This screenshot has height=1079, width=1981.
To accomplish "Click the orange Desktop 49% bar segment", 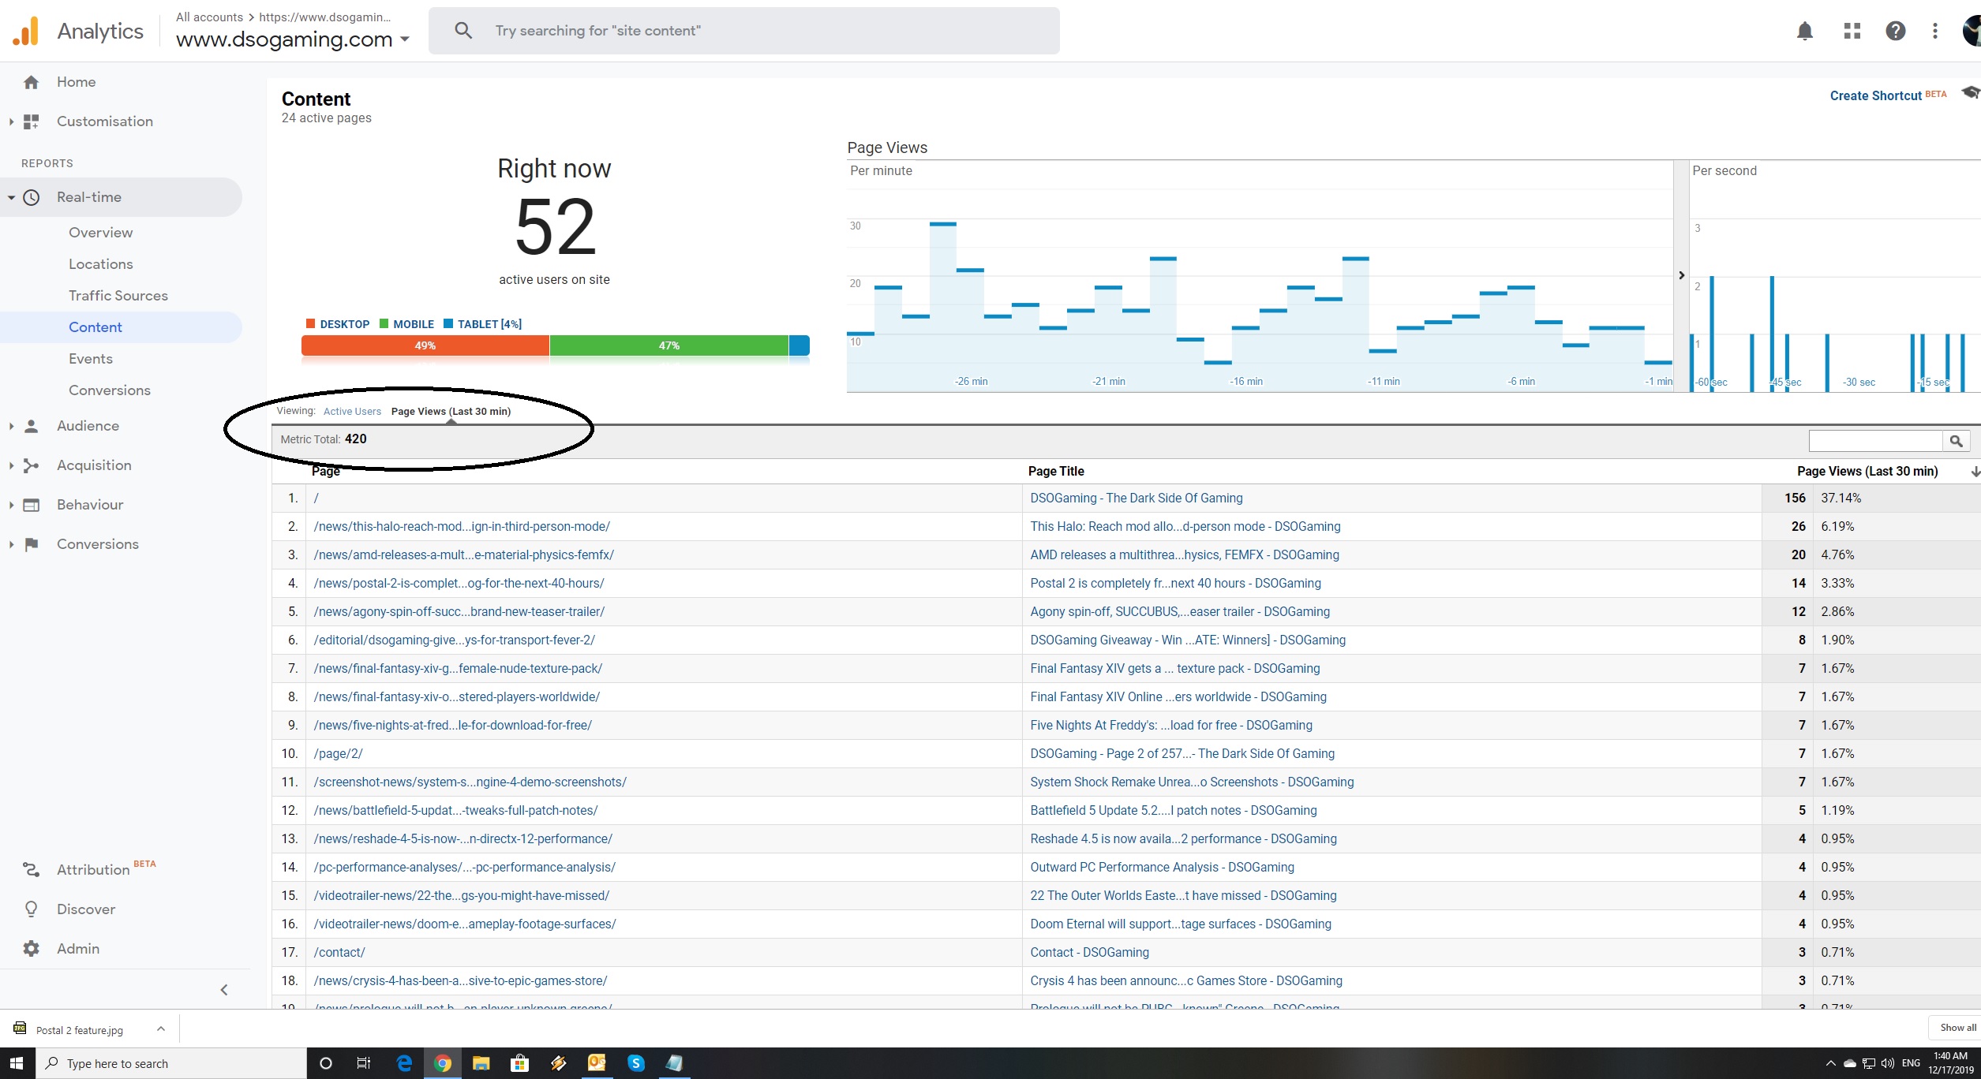I will [425, 345].
